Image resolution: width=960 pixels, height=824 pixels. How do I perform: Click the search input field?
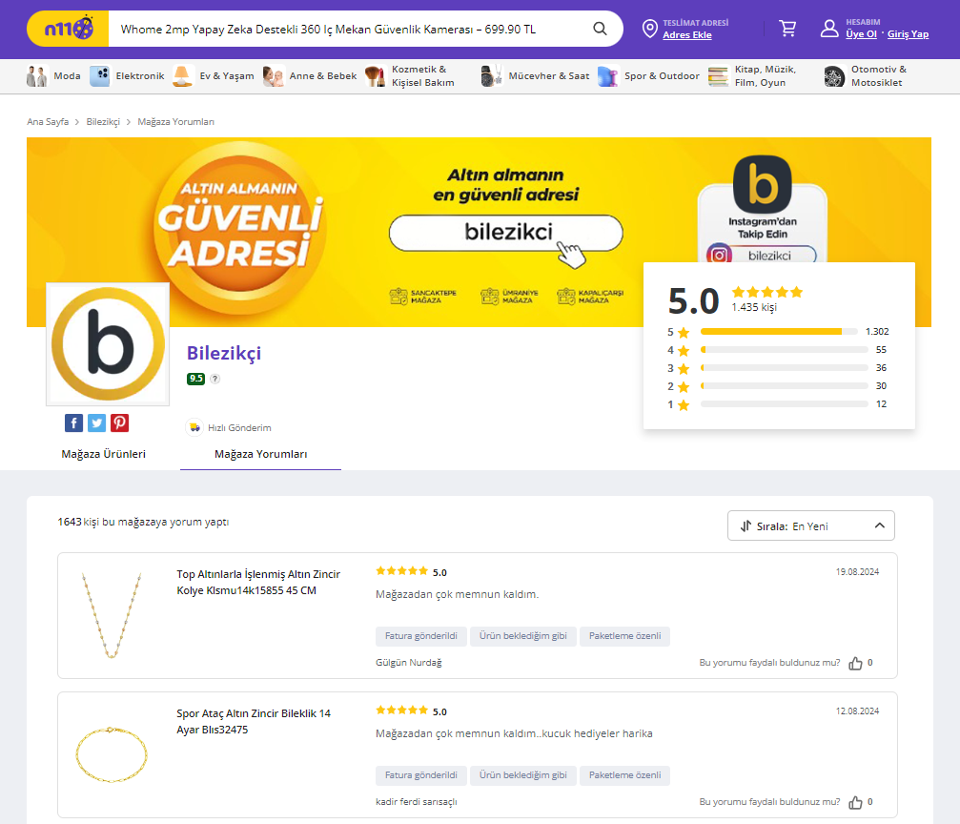[x=350, y=29]
